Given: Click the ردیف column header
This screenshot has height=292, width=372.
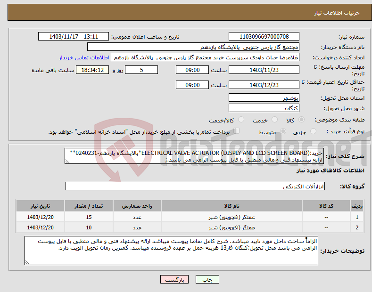Looking at the screenshot, I should click(357, 206).
